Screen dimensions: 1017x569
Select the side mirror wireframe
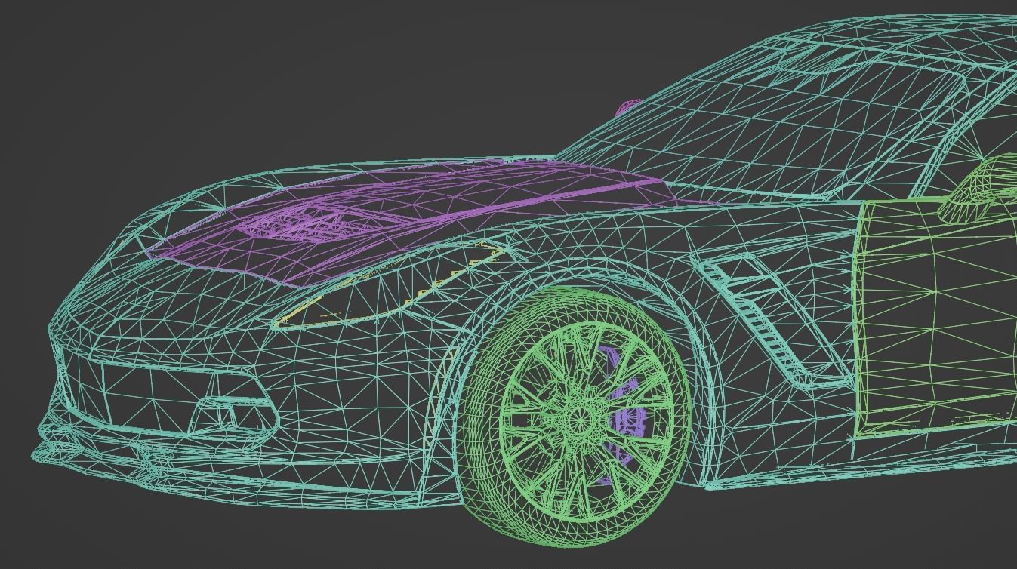[978, 187]
